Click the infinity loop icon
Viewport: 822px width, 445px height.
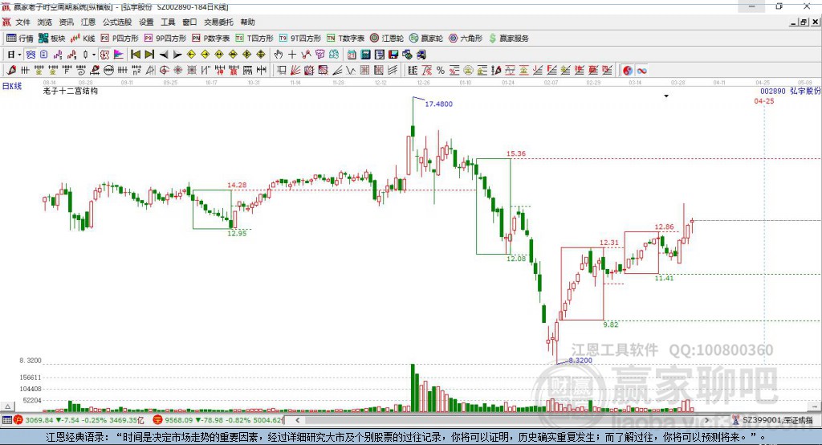641,71
